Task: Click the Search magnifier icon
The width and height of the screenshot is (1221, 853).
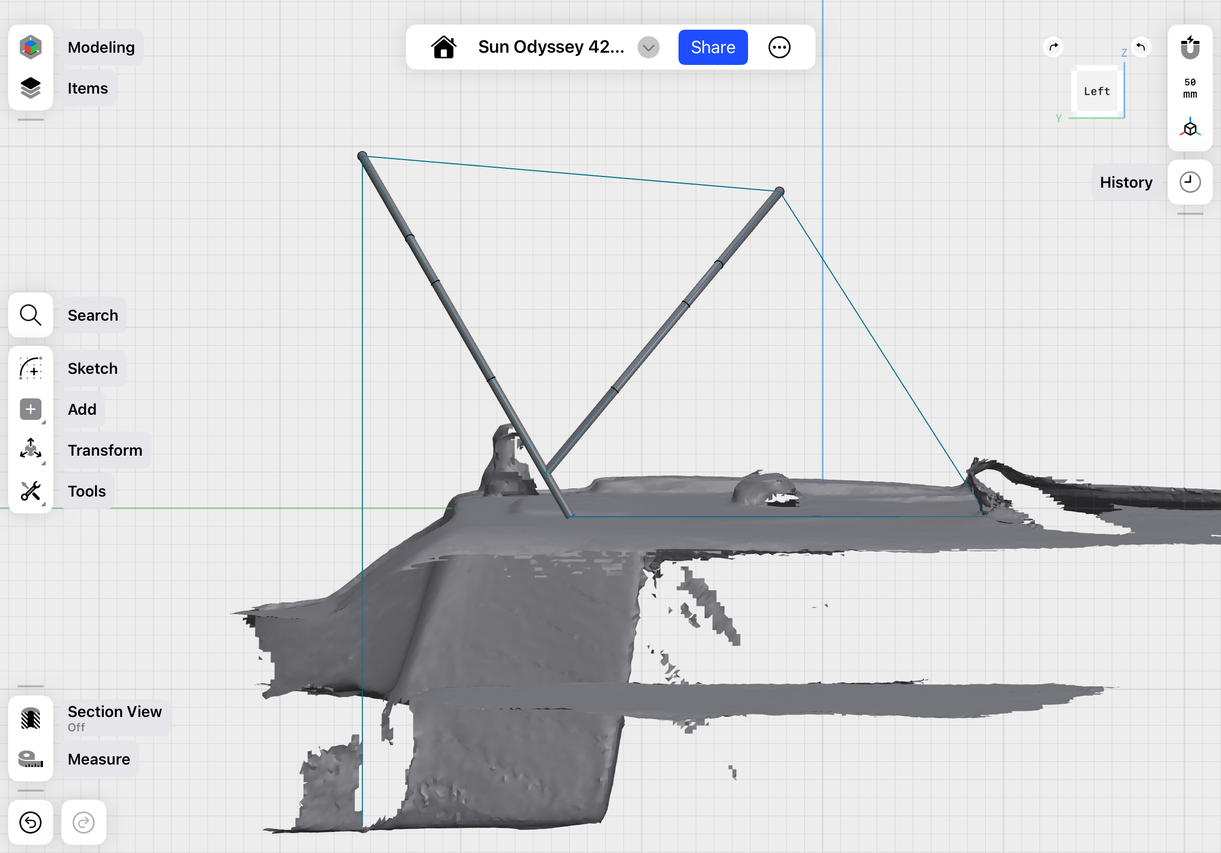Action: click(x=30, y=315)
